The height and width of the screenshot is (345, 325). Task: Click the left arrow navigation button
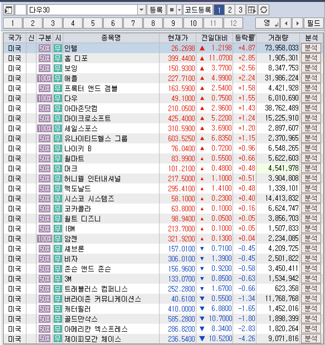[x=286, y=23]
